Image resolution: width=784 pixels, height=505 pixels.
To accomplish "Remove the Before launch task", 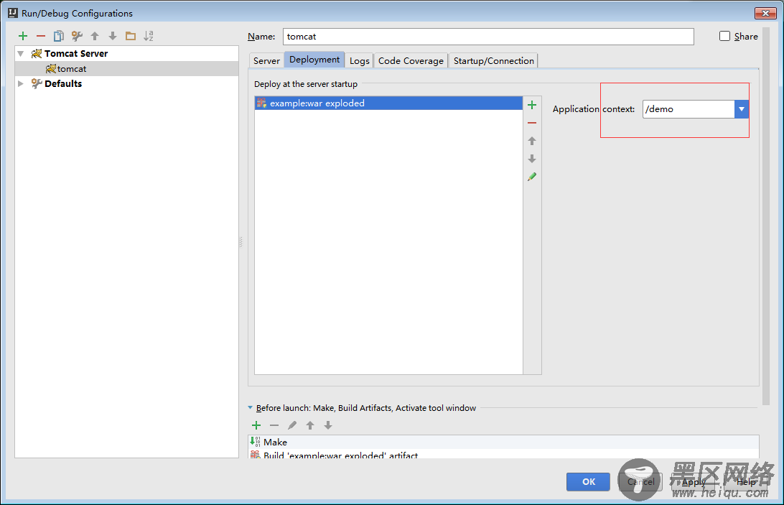I will tap(274, 425).
